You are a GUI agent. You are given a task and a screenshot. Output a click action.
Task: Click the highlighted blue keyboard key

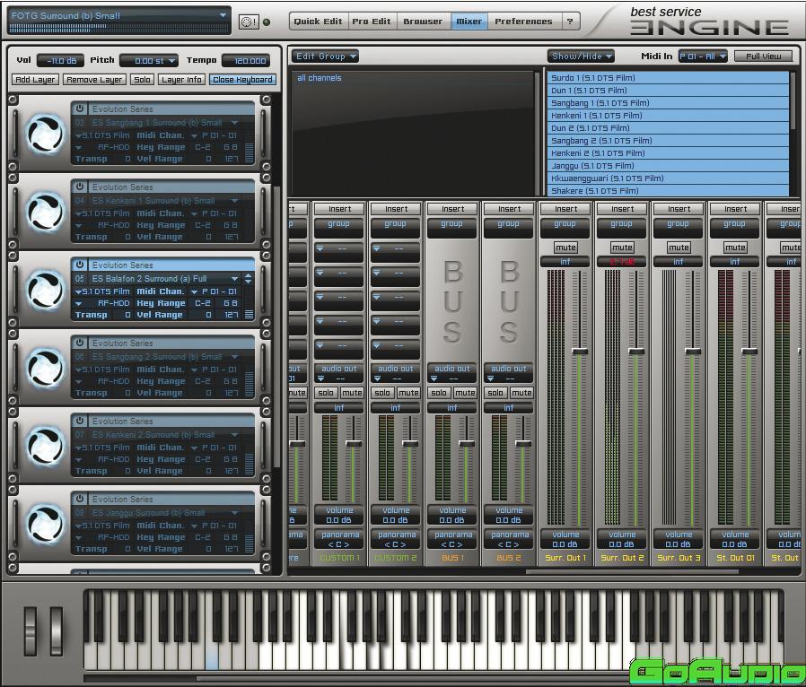click(212, 657)
